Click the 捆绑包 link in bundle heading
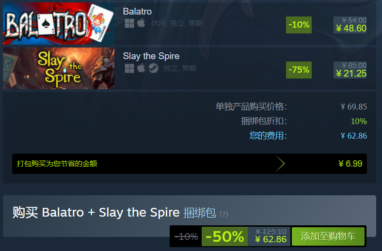 pos(200,213)
